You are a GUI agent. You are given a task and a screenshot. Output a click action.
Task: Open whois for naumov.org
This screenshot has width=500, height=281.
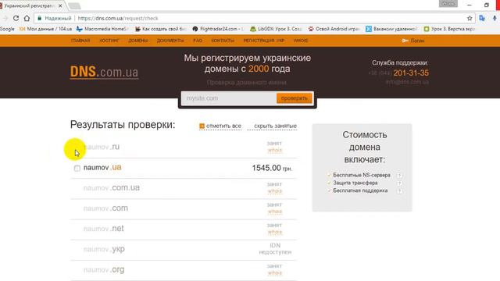pos(275,272)
